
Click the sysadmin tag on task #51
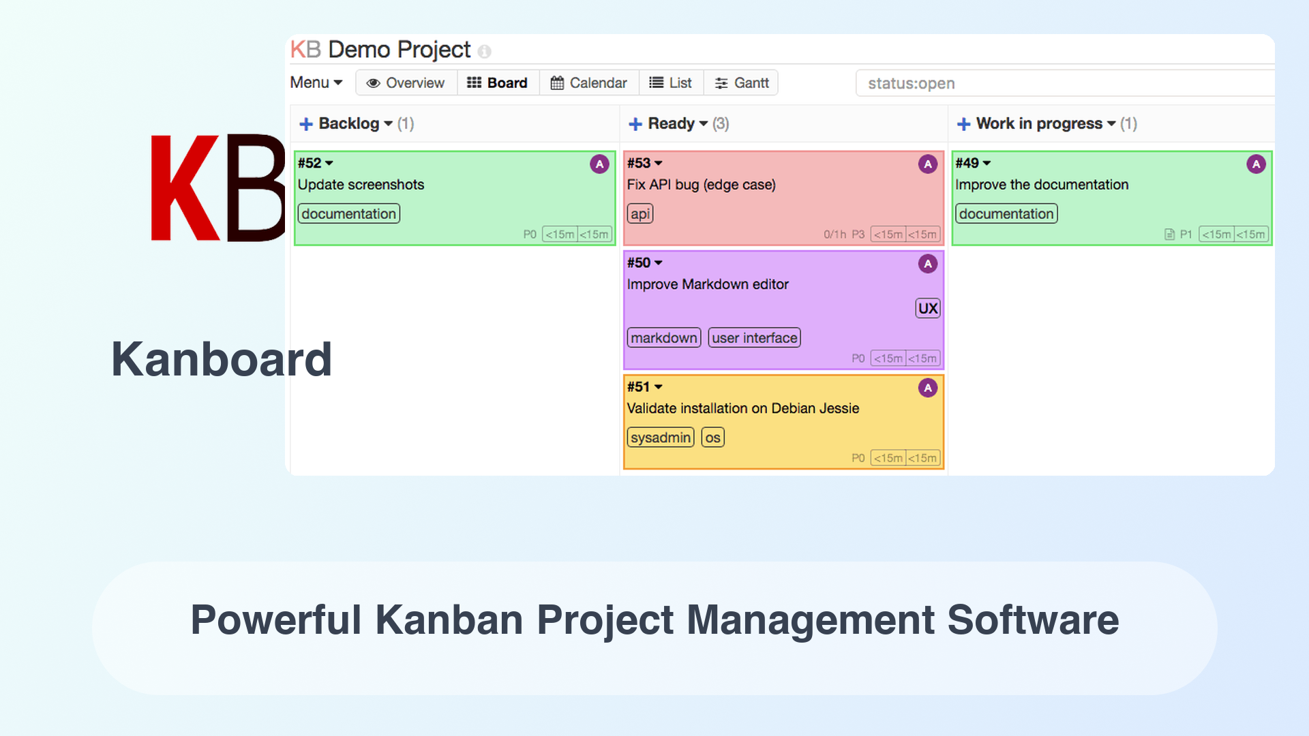coord(661,438)
